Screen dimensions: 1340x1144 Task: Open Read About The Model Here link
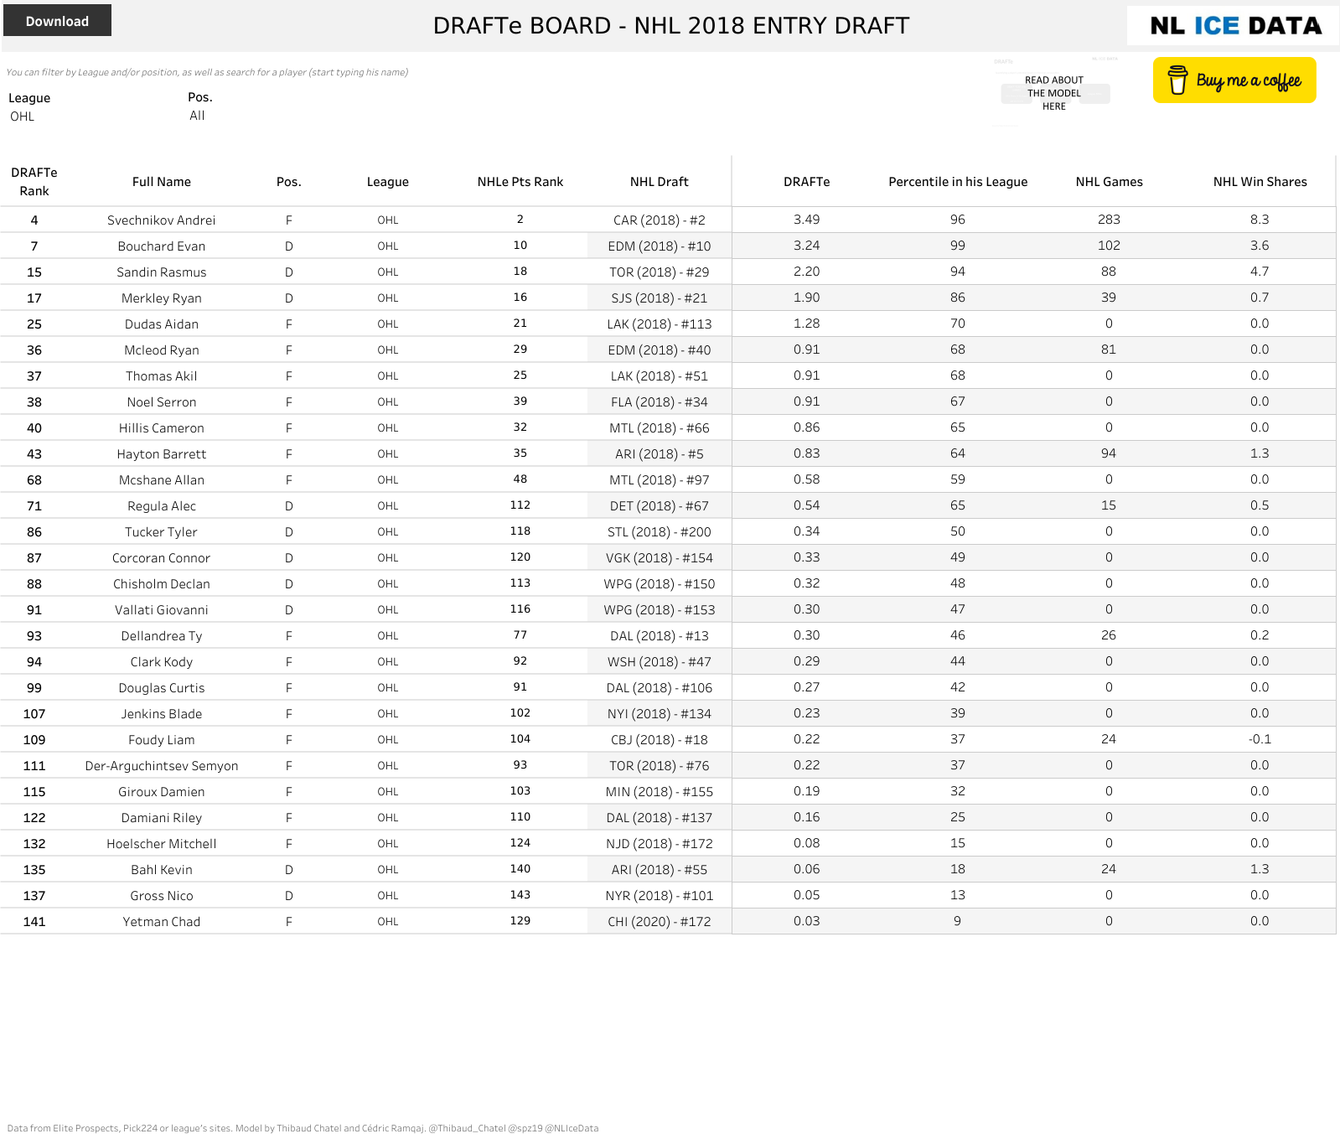coord(1054,93)
